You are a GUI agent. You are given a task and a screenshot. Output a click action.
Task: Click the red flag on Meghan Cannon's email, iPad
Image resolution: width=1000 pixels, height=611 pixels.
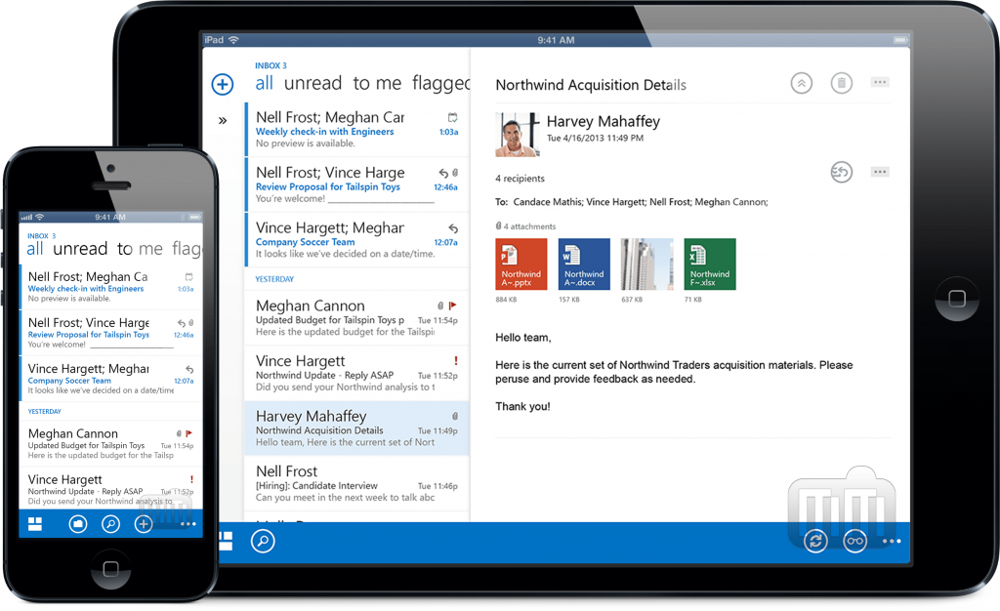[453, 305]
